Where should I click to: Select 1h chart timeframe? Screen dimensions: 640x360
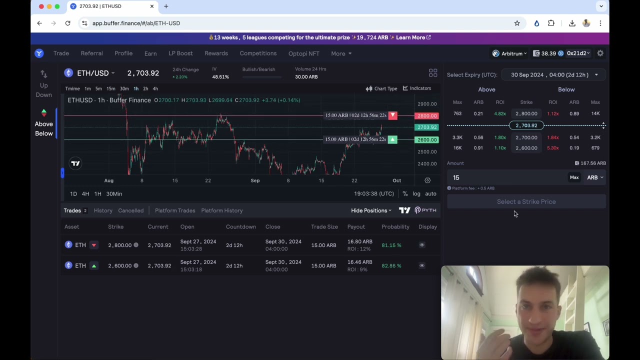click(x=136, y=88)
